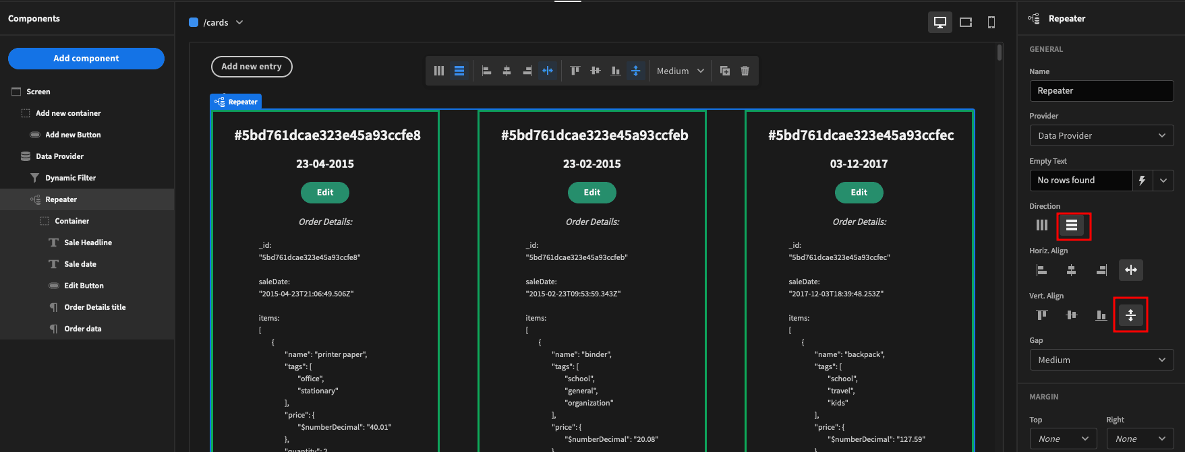The height and width of the screenshot is (452, 1185).
Task: Align horizontal center in floating toolbar
Action: click(507, 71)
